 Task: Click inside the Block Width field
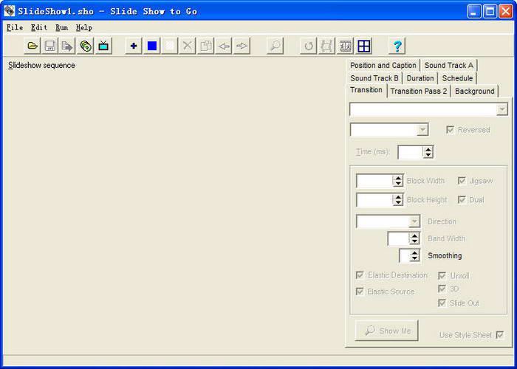click(375, 181)
